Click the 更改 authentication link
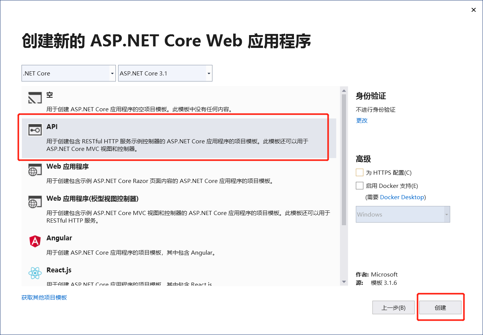 pyautogui.click(x=362, y=121)
